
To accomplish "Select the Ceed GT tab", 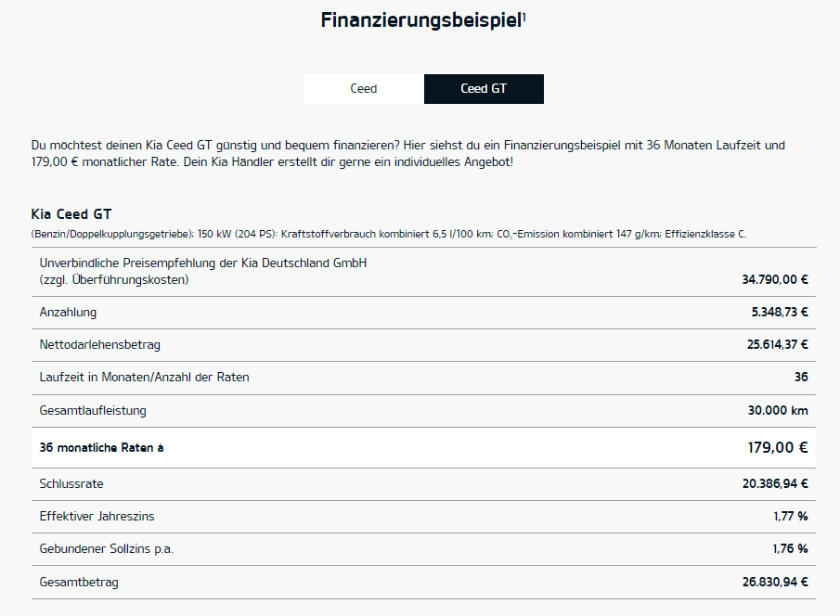I will [484, 89].
